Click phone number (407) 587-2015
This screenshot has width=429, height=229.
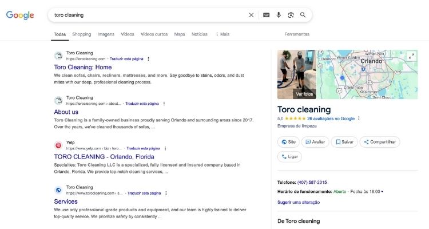tap(312, 183)
